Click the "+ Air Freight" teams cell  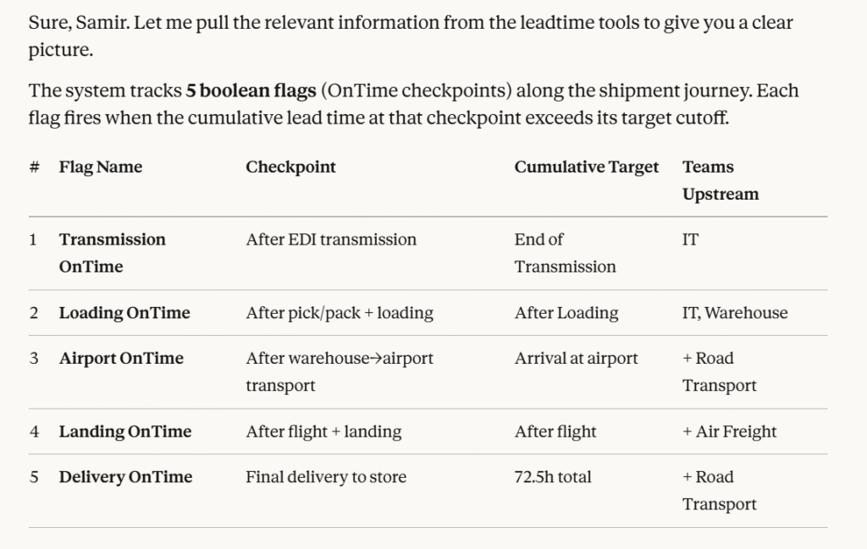point(729,432)
